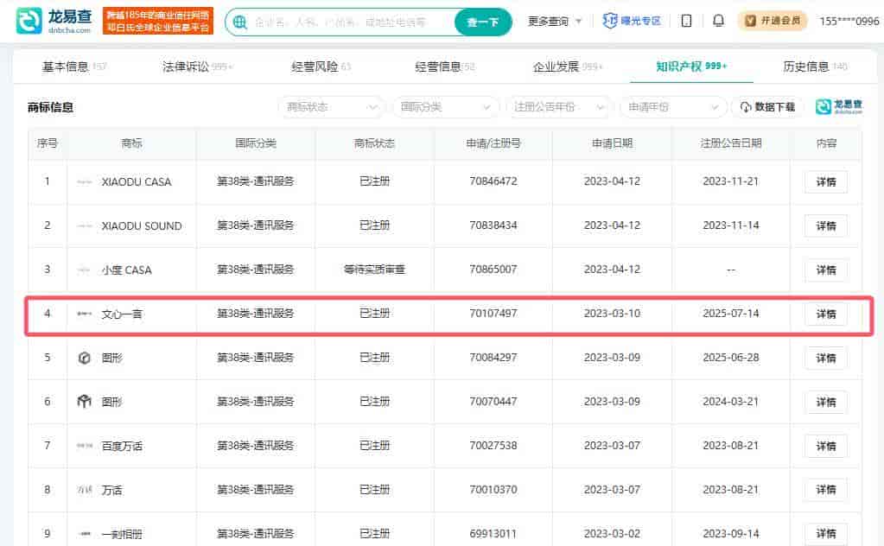
Task: Click trademark image of 文心一言
Action: [x=84, y=314]
